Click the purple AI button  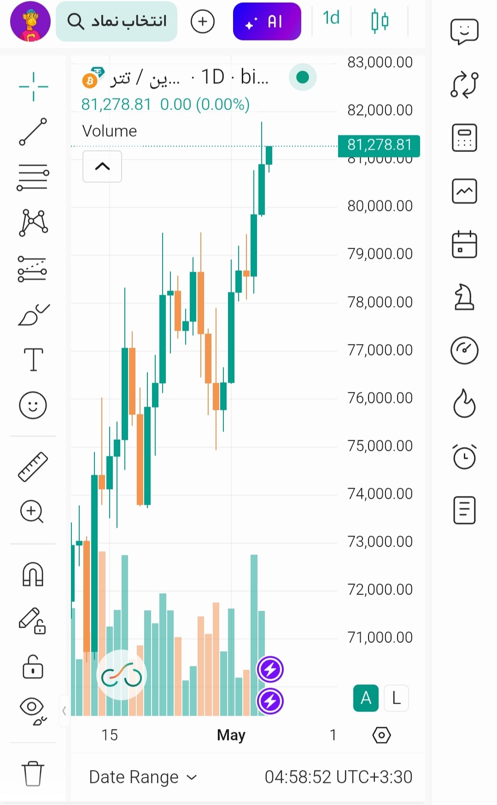(x=267, y=21)
